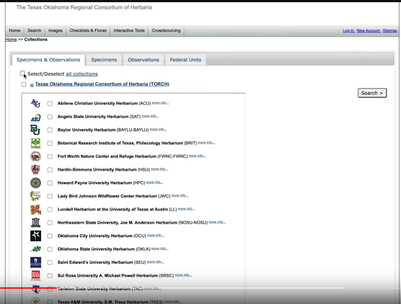Check Angelo State University Herbarium checkbox
The image size is (401, 304).
[x=50, y=117]
